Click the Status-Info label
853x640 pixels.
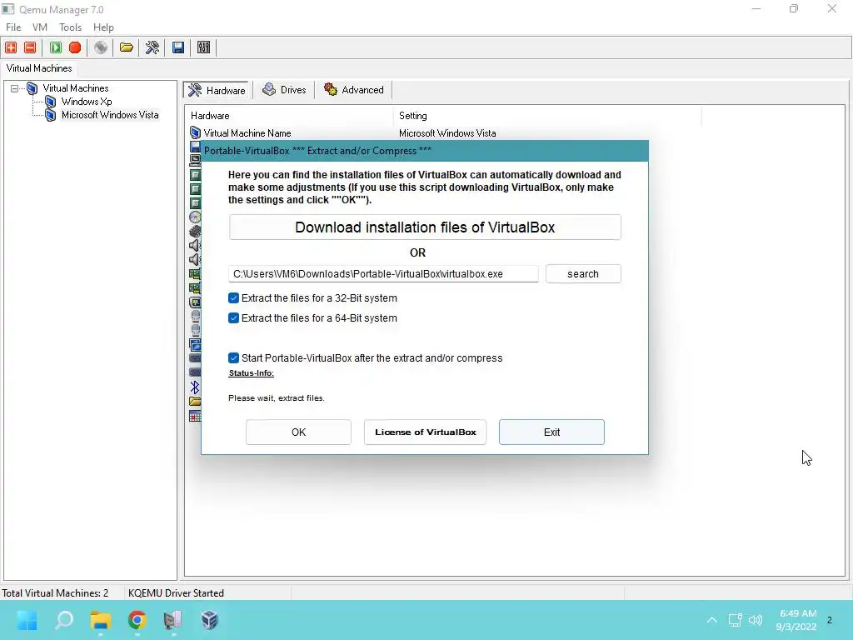[251, 373]
